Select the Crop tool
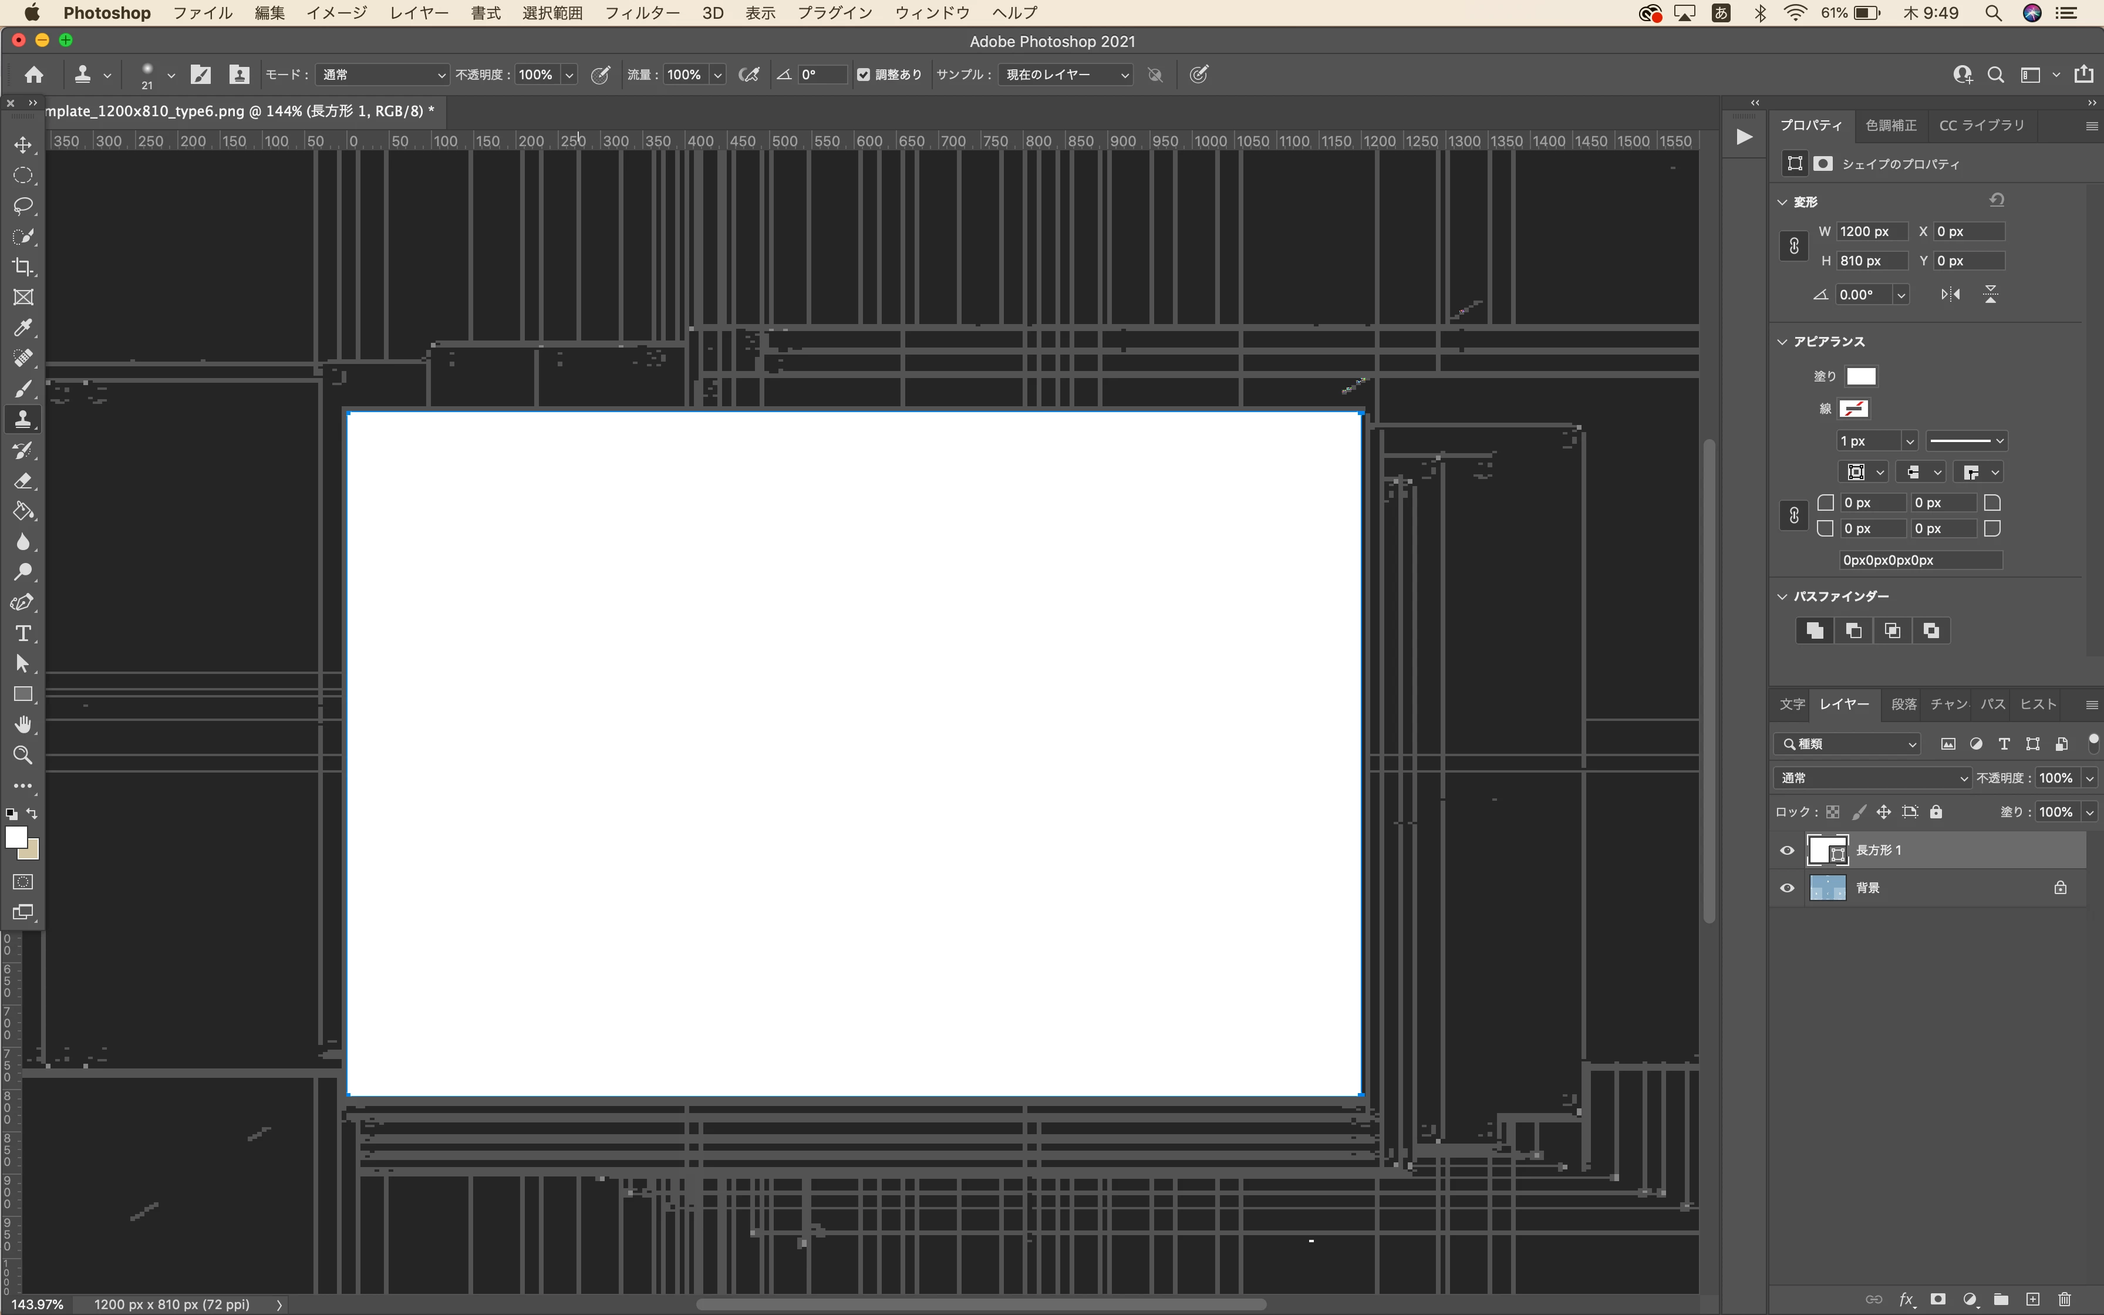 click(23, 267)
